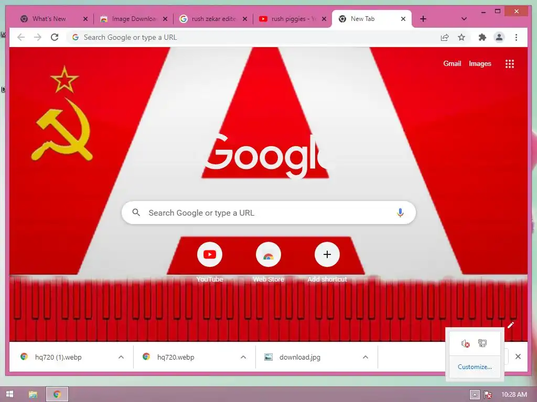Click the Chrome taskbar button
The width and height of the screenshot is (537, 402).
pos(57,395)
